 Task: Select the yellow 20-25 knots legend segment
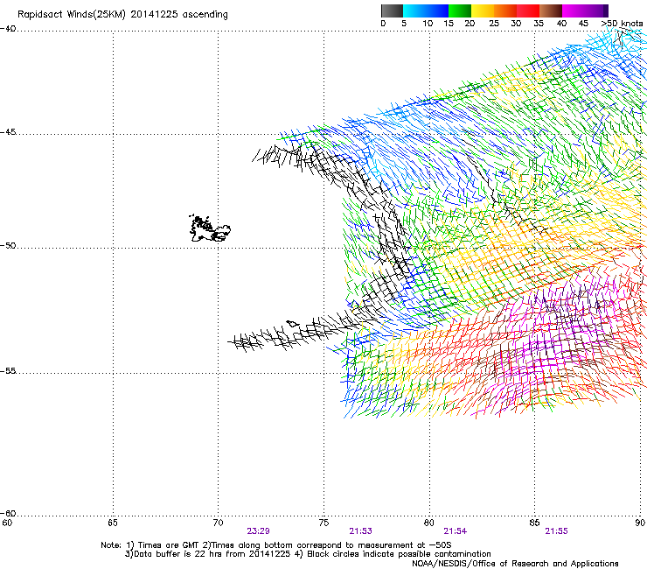483,11
